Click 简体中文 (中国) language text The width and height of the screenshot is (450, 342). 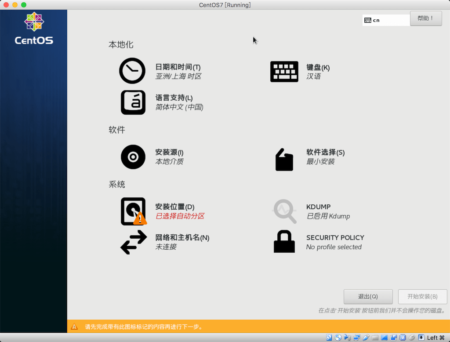tap(179, 107)
